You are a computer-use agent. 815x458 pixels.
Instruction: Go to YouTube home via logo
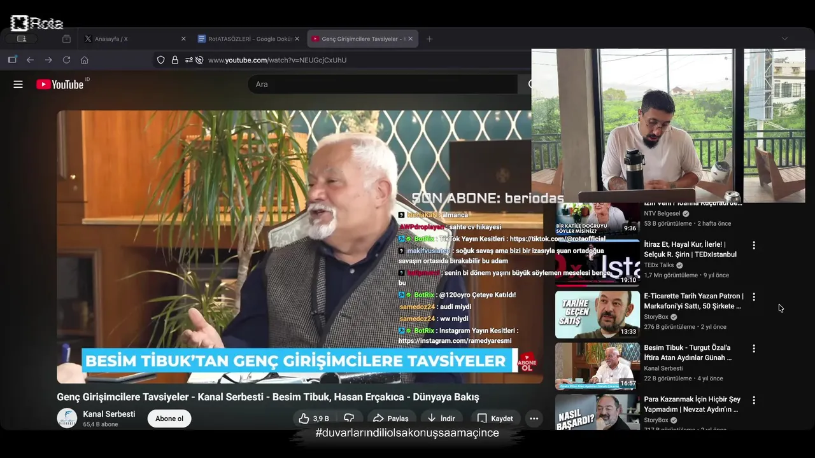click(x=60, y=84)
